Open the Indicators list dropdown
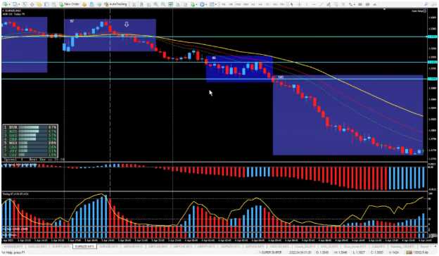 coord(194,4)
